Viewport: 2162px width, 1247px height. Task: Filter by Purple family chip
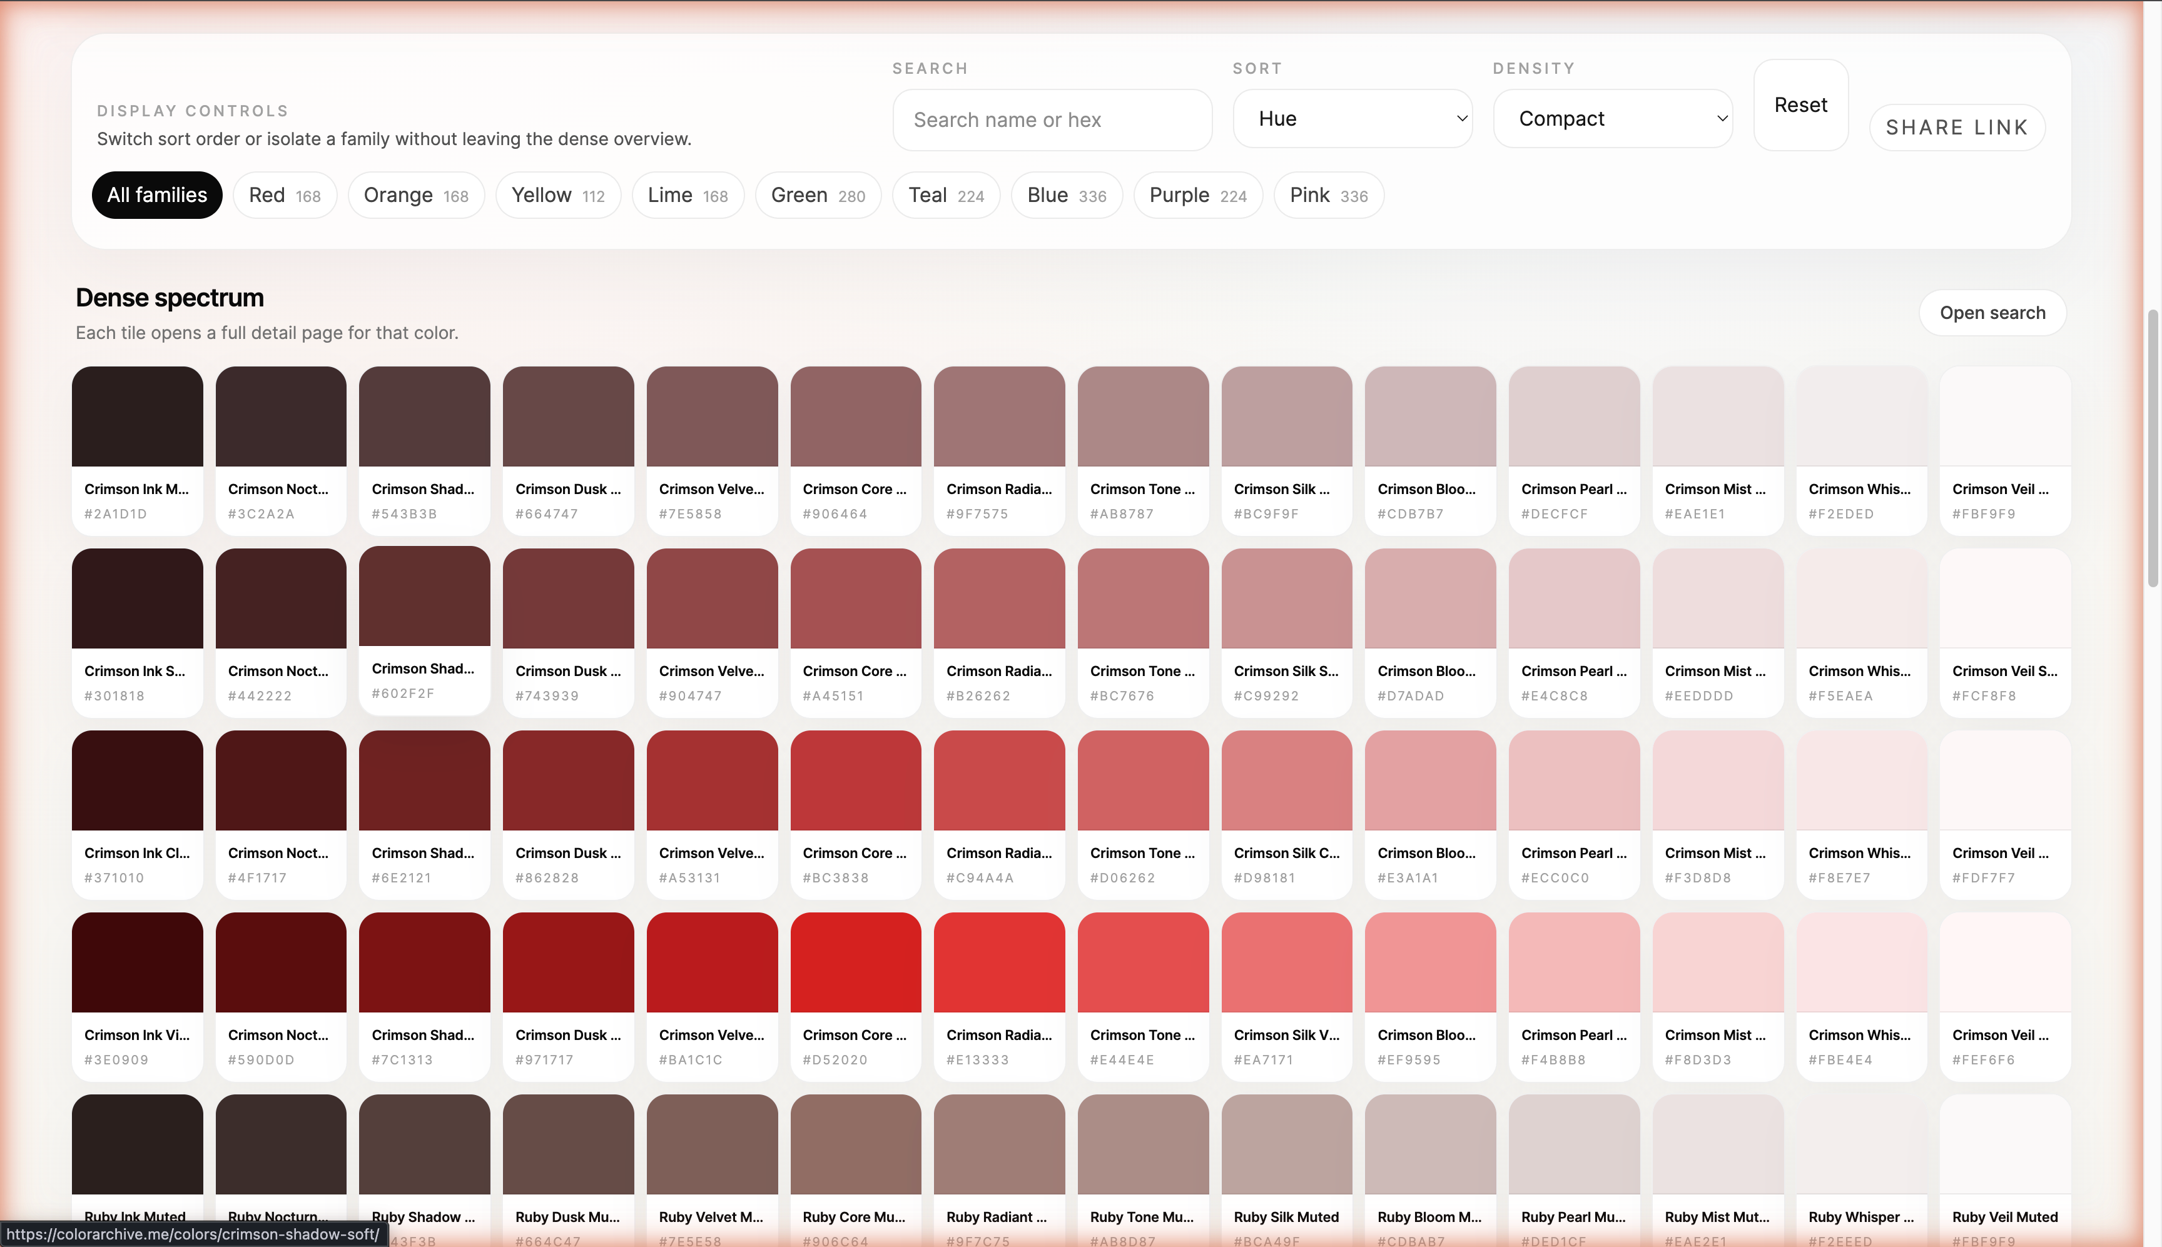(1197, 195)
